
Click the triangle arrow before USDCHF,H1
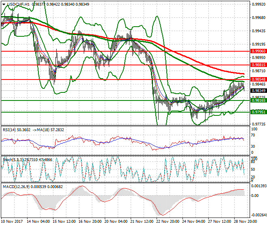pos(4,4)
